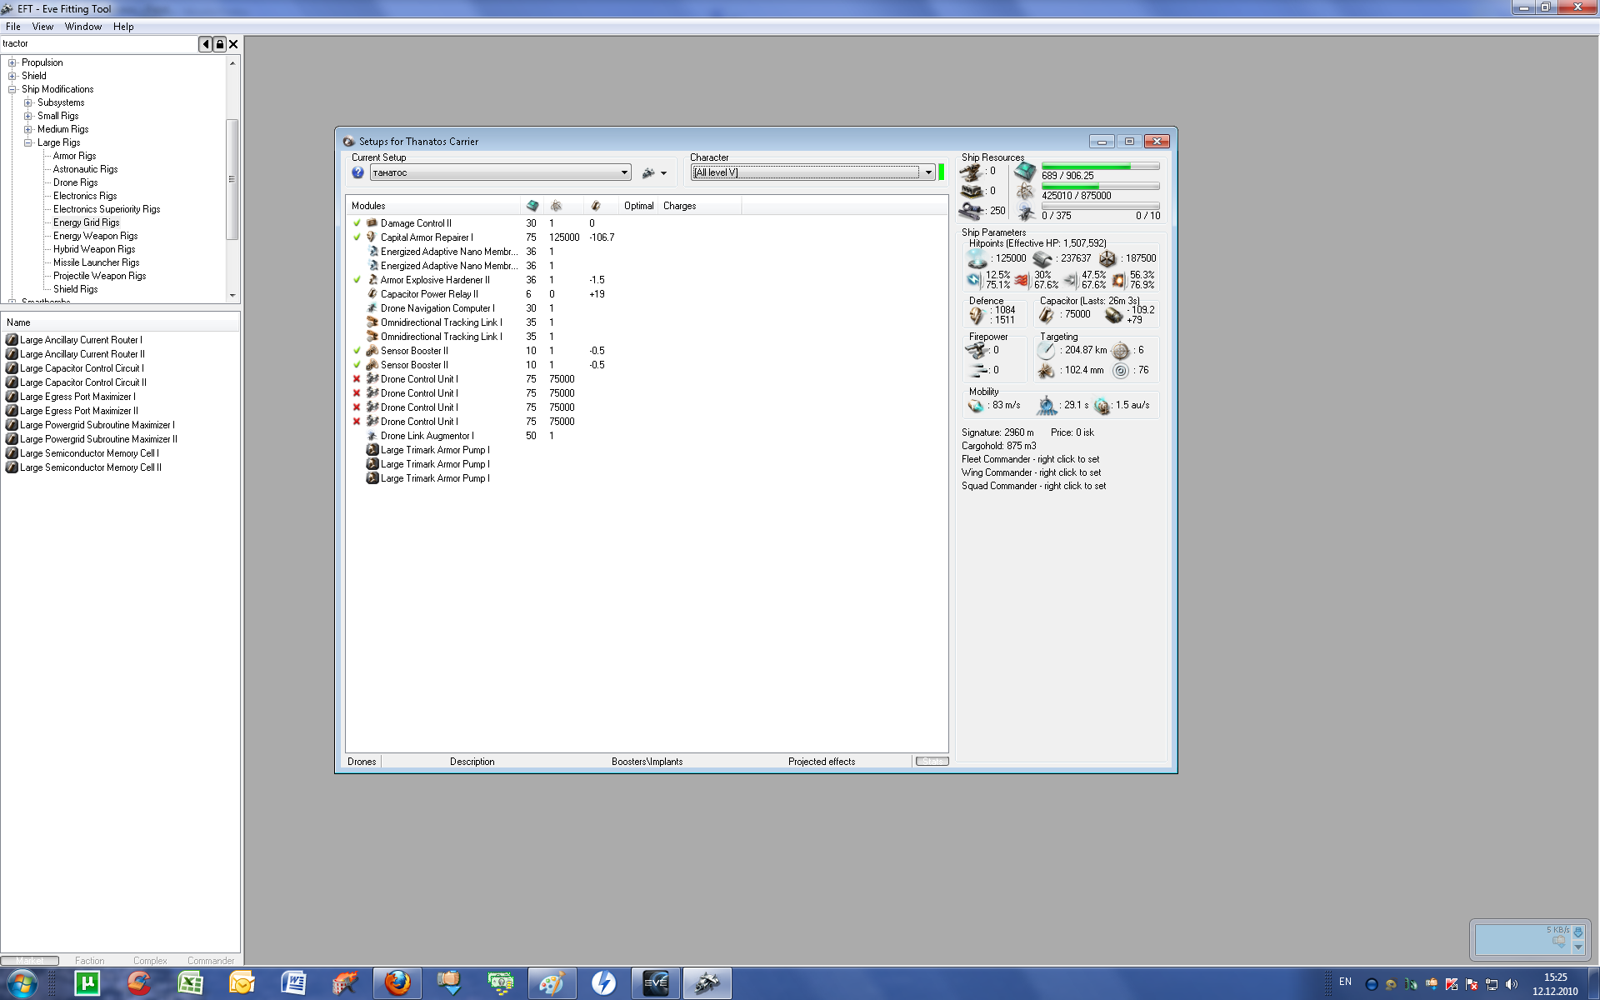Image resolution: width=1600 pixels, height=1000 pixels.
Task: Click the back arrow icon in search bar
Action: pyautogui.click(x=205, y=44)
